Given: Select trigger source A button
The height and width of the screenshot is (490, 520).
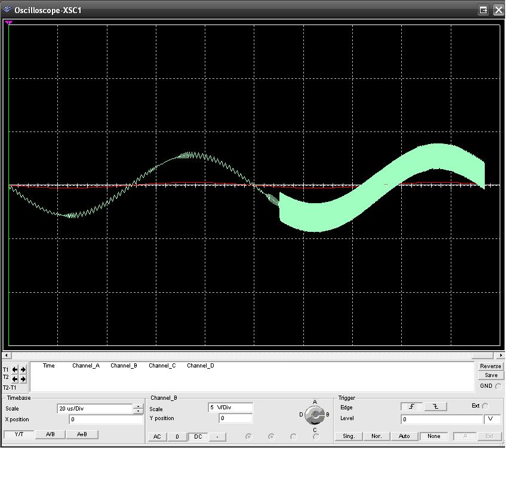Looking at the screenshot, I should pyautogui.click(x=465, y=436).
